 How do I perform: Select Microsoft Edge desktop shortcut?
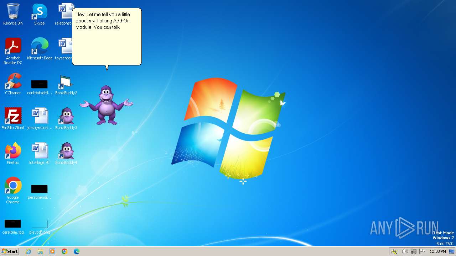(x=40, y=49)
